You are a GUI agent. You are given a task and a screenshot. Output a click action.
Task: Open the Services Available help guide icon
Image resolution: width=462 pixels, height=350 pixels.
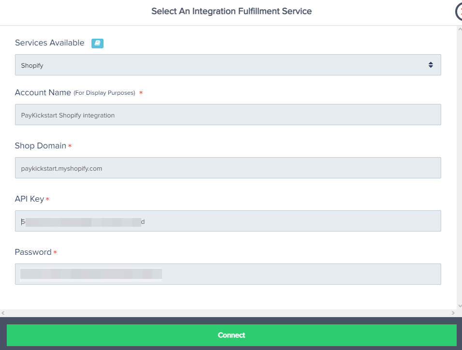pos(97,44)
